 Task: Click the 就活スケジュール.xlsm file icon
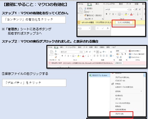click(x=91, y=75)
